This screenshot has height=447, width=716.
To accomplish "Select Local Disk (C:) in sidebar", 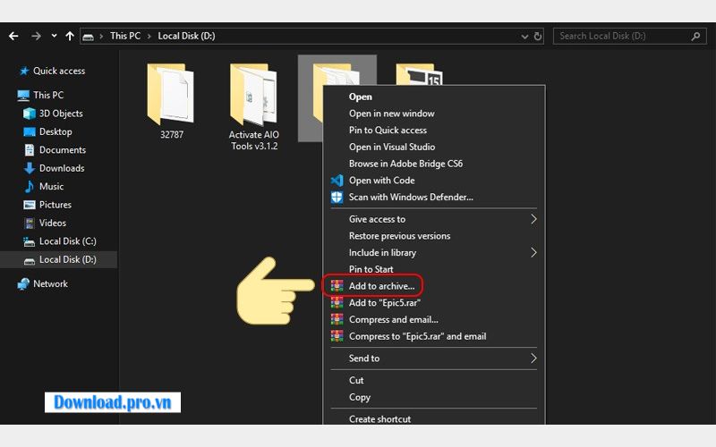I will pos(68,240).
